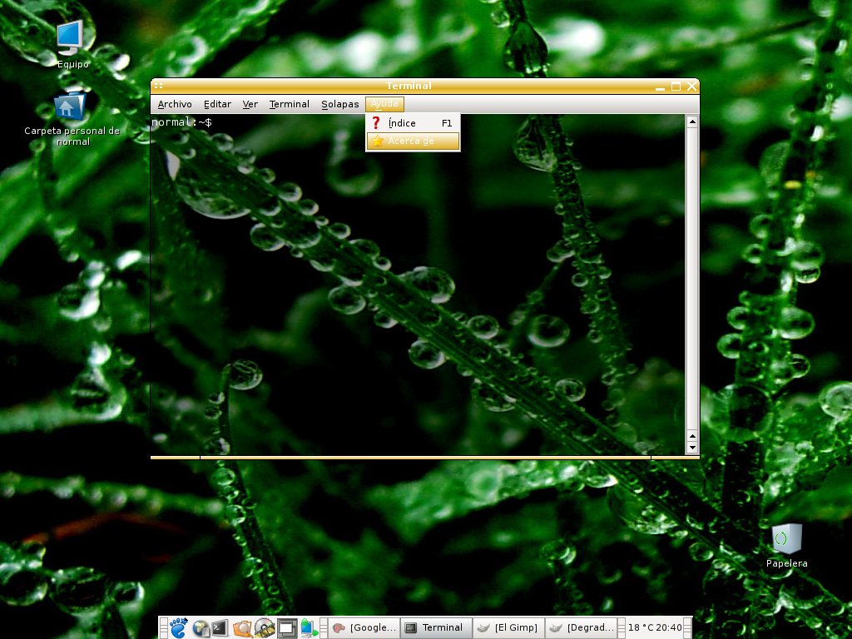This screenshot has width=852, height=639.
Task: Open the Solapas menu
Action: (x=339, y=104)
